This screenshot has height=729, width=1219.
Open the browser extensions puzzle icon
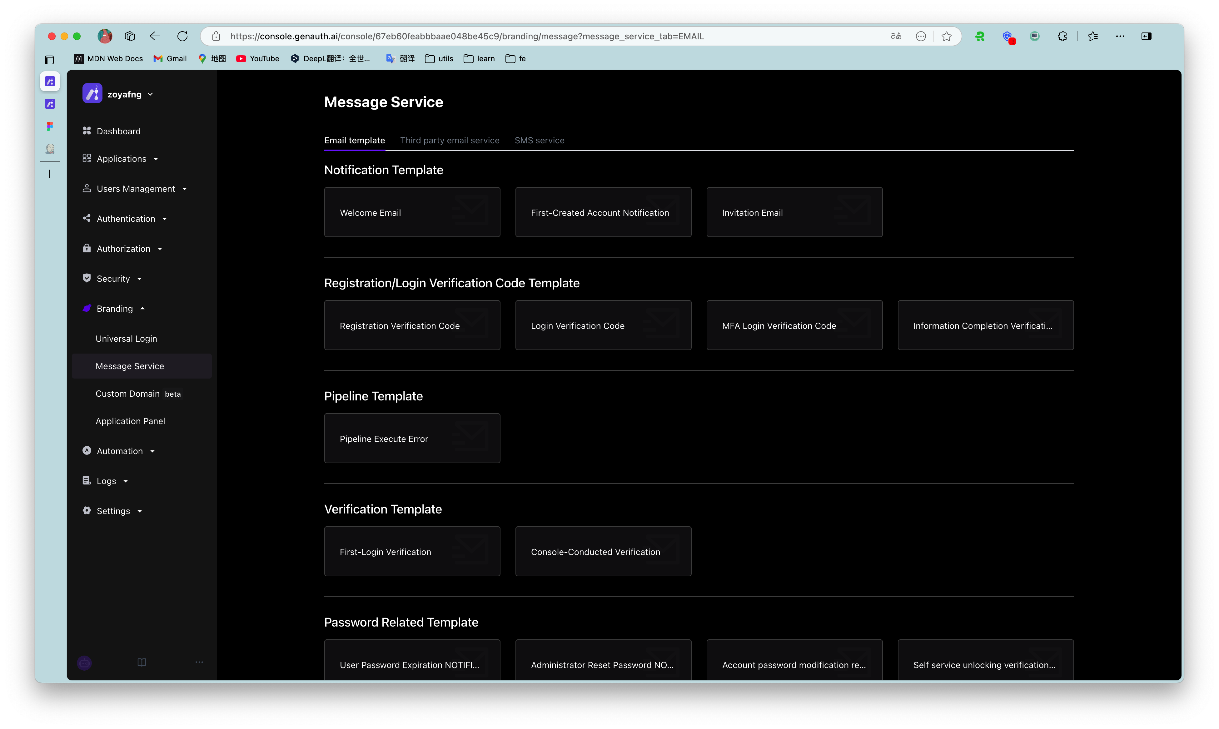1062,36
